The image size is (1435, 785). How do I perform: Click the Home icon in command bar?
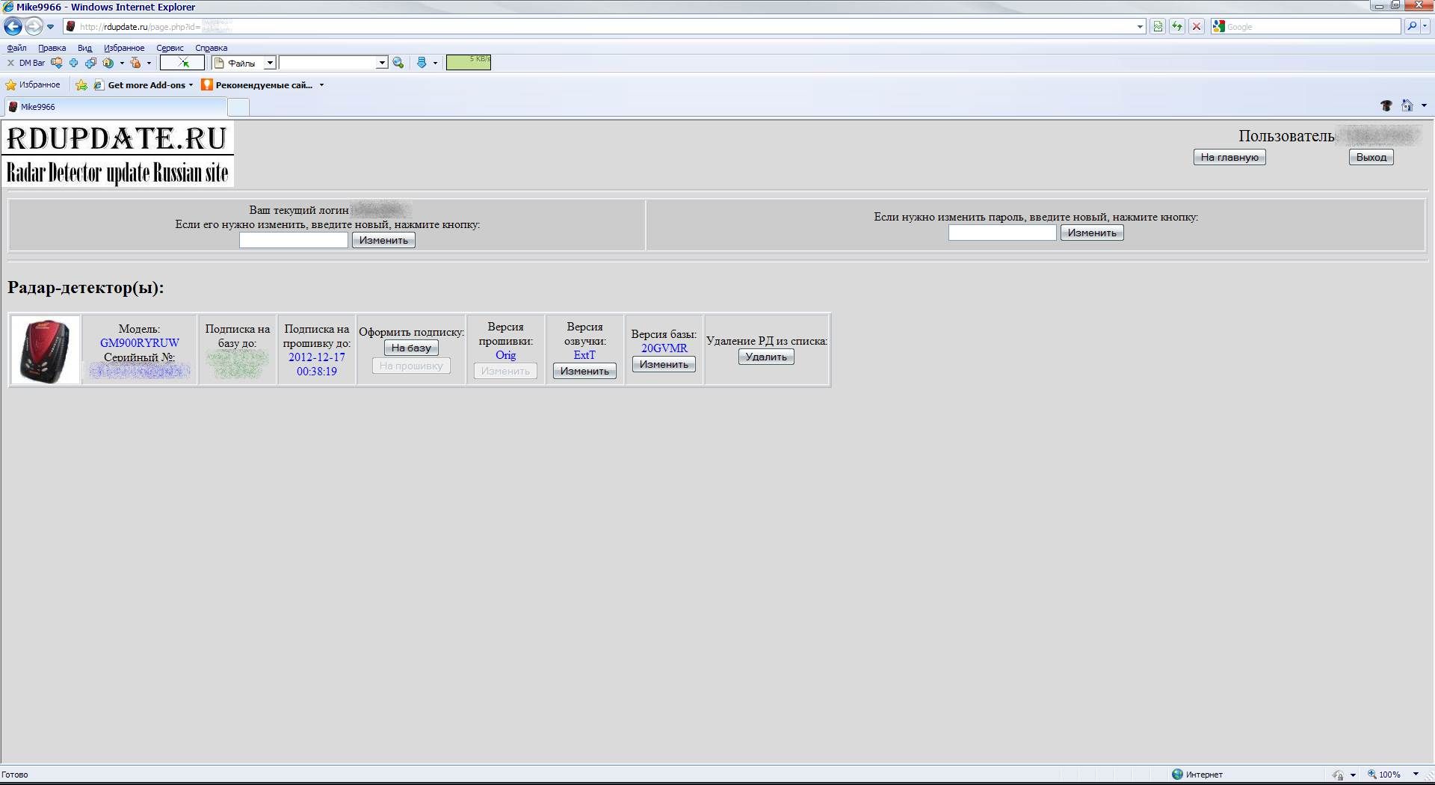[x=1407, y=106]
